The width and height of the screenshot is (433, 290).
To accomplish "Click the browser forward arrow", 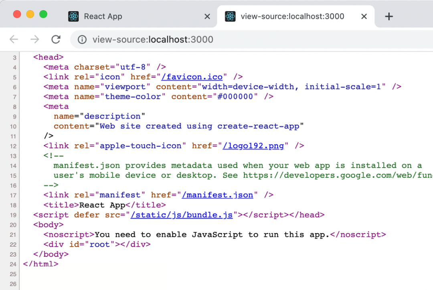I will (x=35, y=39).
